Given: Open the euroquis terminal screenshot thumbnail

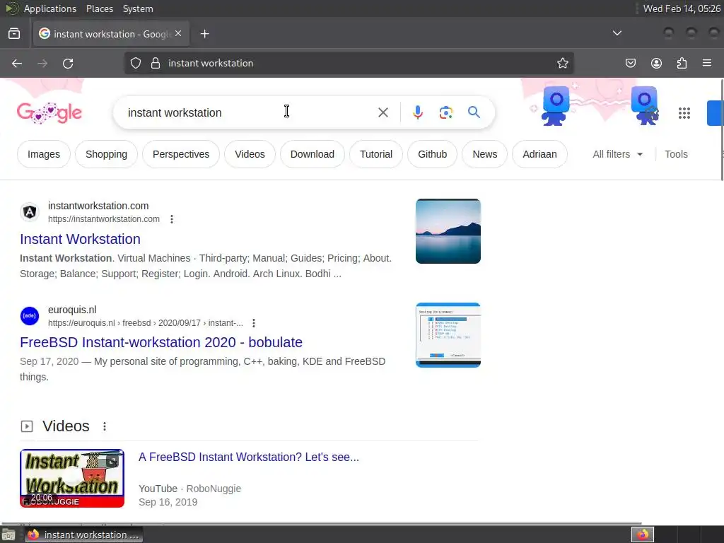Looking at the screenshot, I should point(448,335).
